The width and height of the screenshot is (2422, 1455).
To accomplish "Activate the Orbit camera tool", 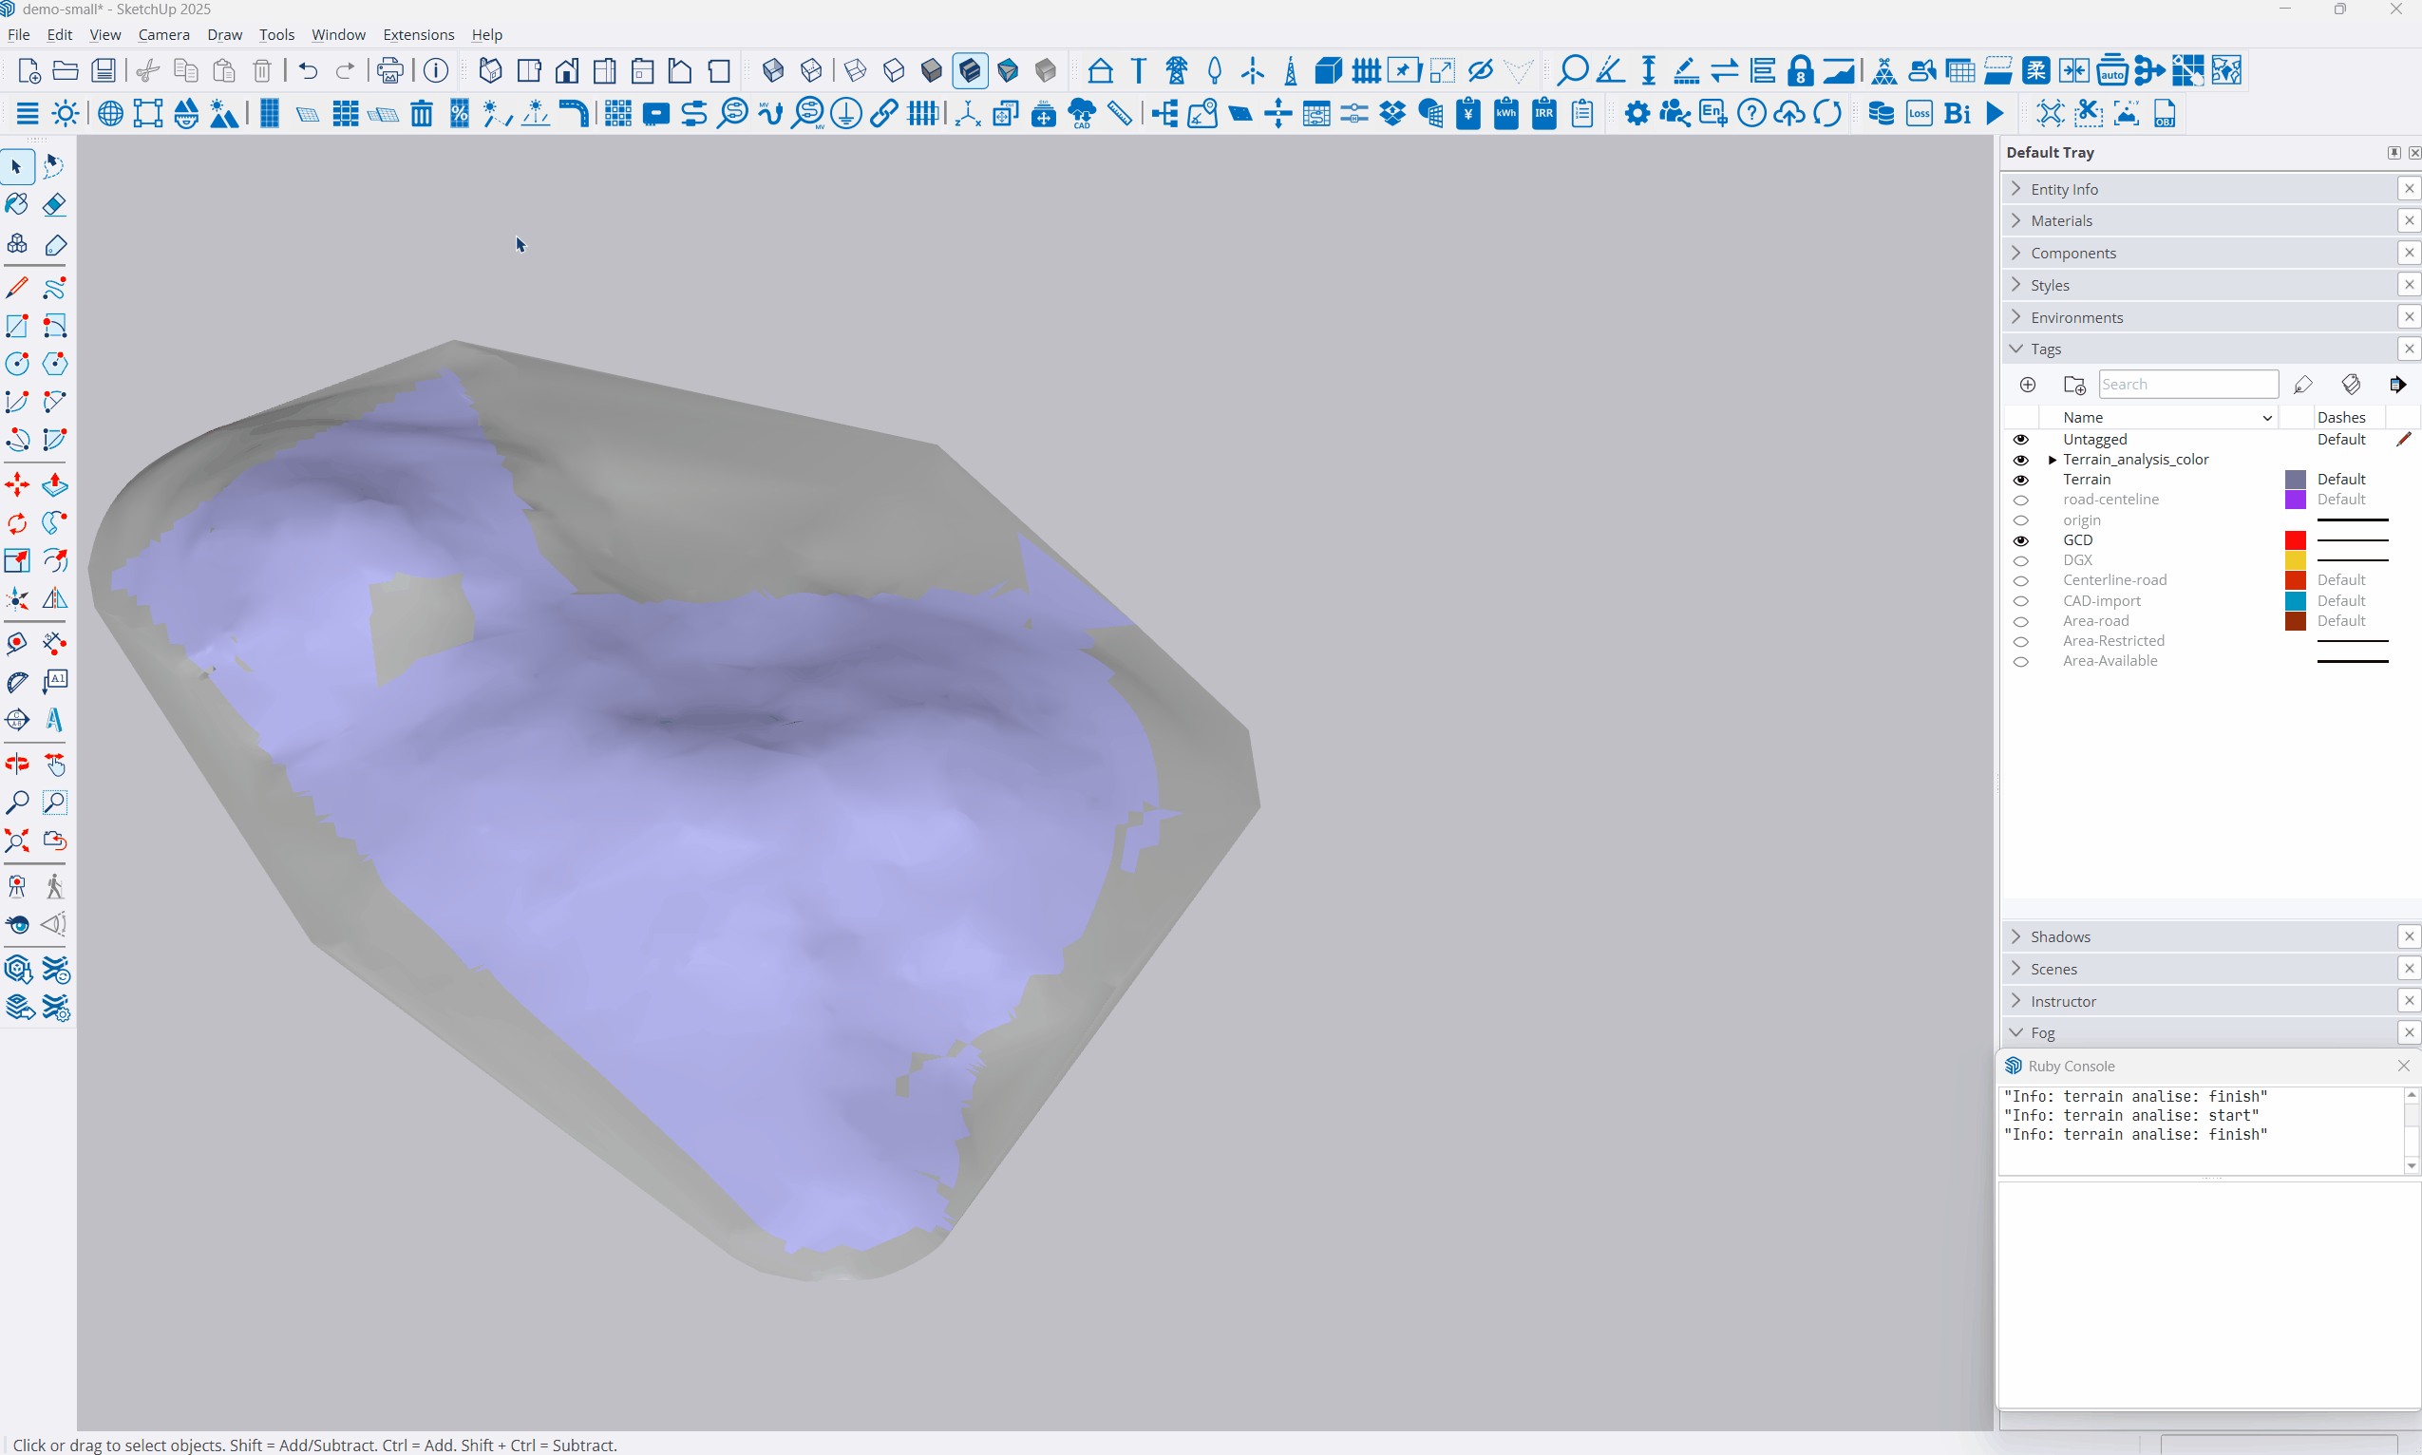I will (17, 765).
